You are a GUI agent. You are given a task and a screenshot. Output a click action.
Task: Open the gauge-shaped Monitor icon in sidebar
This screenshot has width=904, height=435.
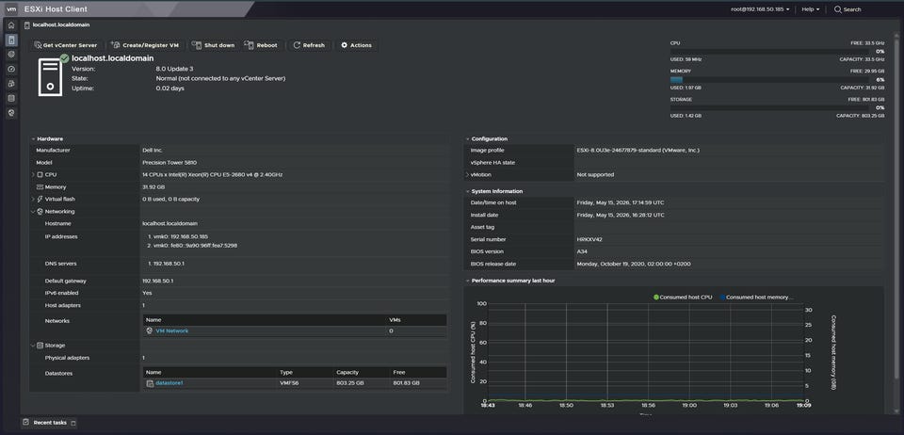pyautogui.click(x=11, y=69)
